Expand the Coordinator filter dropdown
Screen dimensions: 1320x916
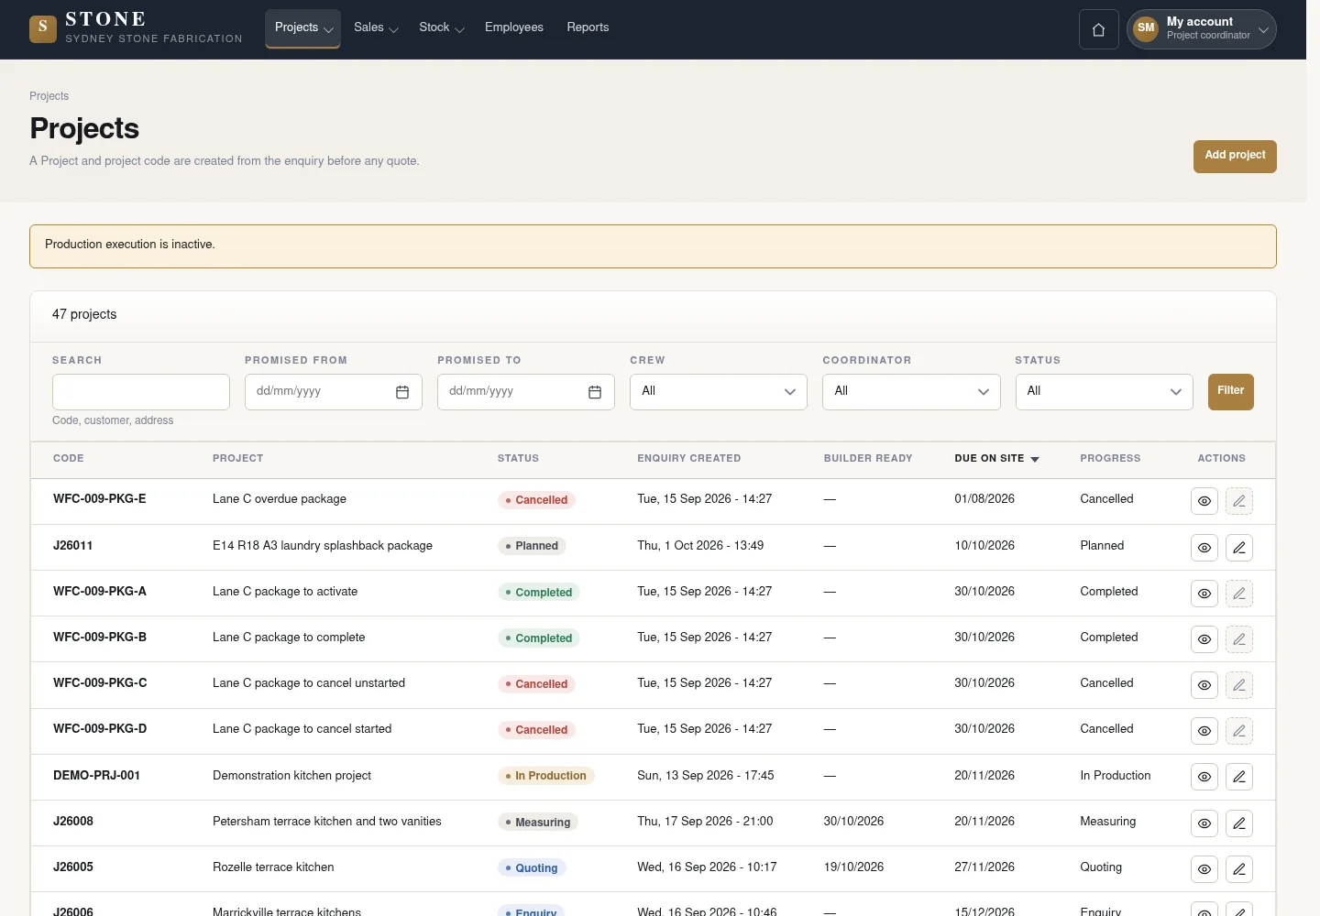tap(911, 392)
